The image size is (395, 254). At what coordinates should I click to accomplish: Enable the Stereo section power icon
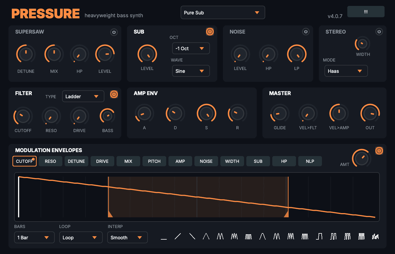[x=379, y=32]
